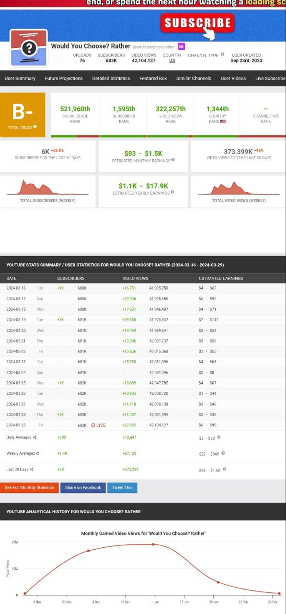Click the Tweet This button
This screenshot has width=286, height=614.
click(122, 487)
